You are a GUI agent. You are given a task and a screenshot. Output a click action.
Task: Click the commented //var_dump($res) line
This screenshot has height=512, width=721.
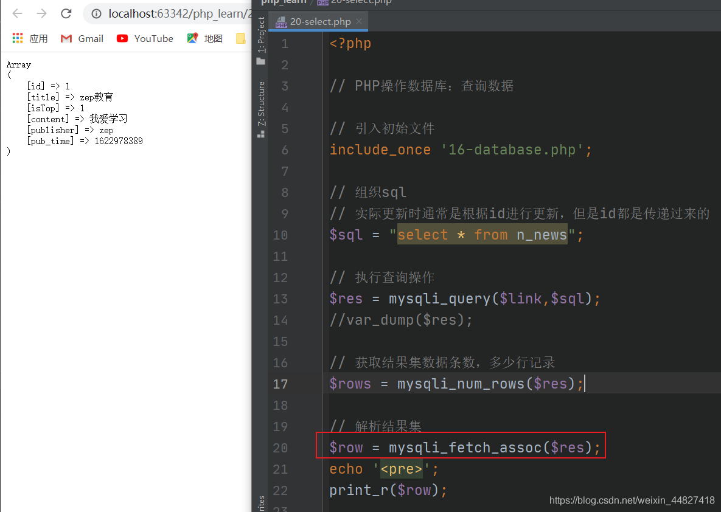coord(401,320)
